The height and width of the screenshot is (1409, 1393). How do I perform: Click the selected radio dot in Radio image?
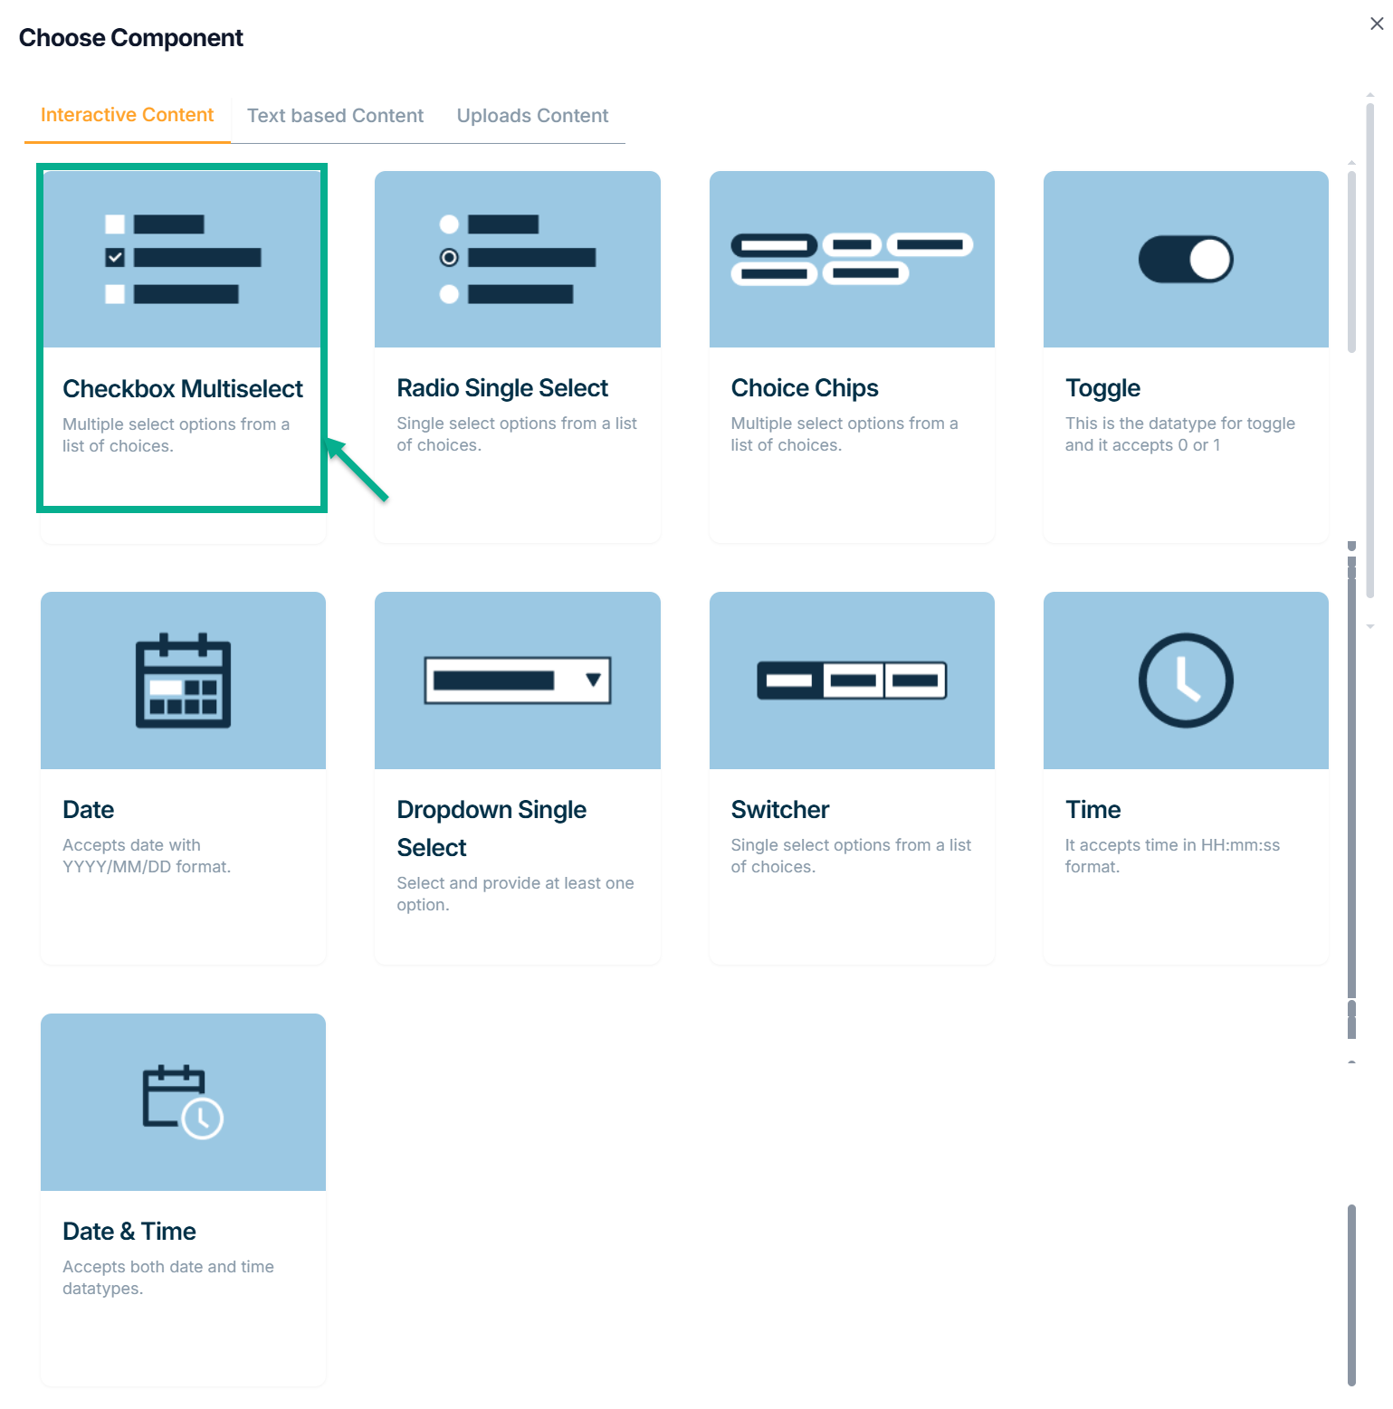449,258
